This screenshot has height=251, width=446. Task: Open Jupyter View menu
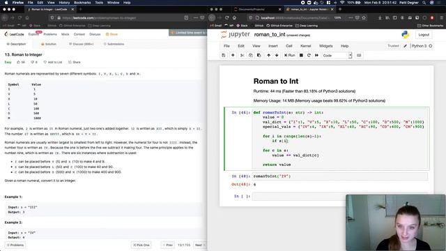256,46
